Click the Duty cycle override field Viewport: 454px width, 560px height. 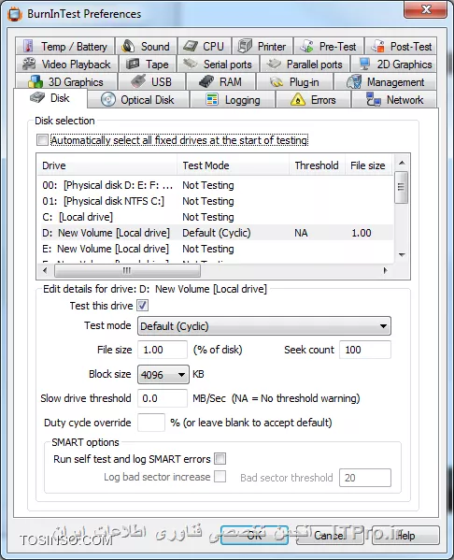coord(151,423)
